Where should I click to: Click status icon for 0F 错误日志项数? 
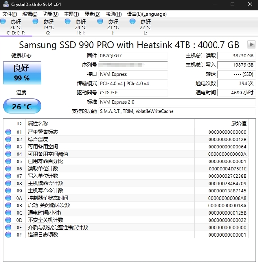(8, 235)
